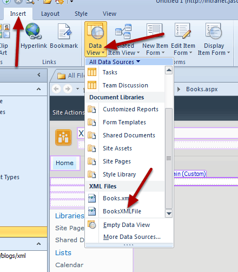
Task: Click the Clip Art icon
Action: [x=5, y=31]
